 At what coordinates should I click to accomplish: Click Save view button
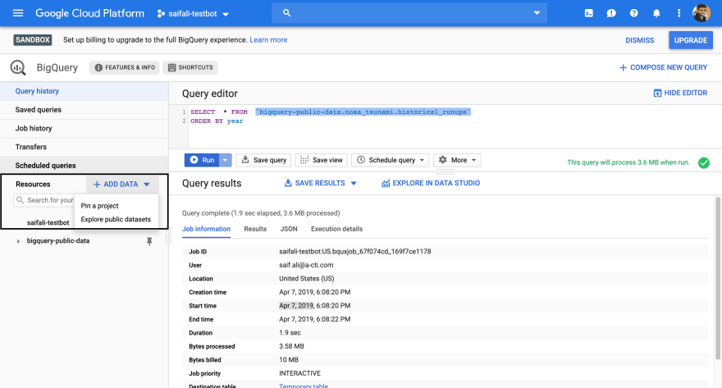322,160
